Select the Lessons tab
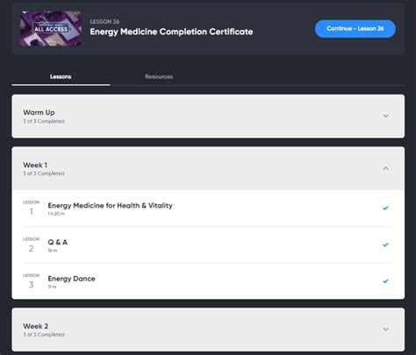 click(x=61, y=76)
